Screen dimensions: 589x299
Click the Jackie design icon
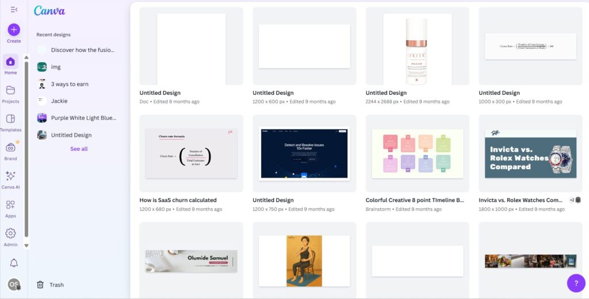(42, 101)
